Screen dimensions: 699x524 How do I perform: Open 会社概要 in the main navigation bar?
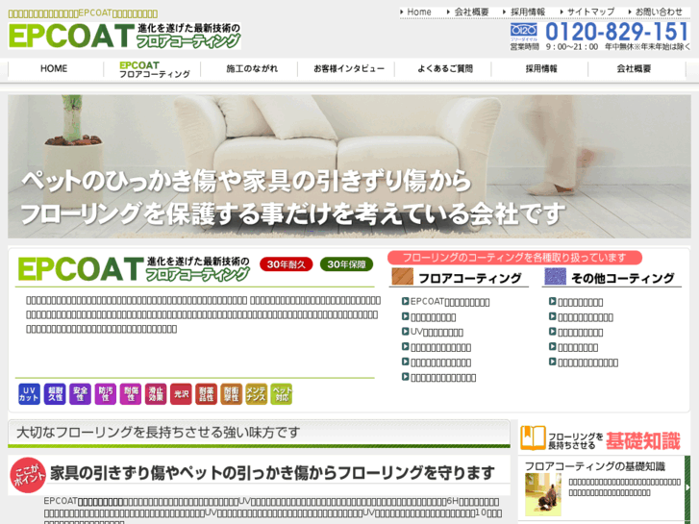point(634,68)
